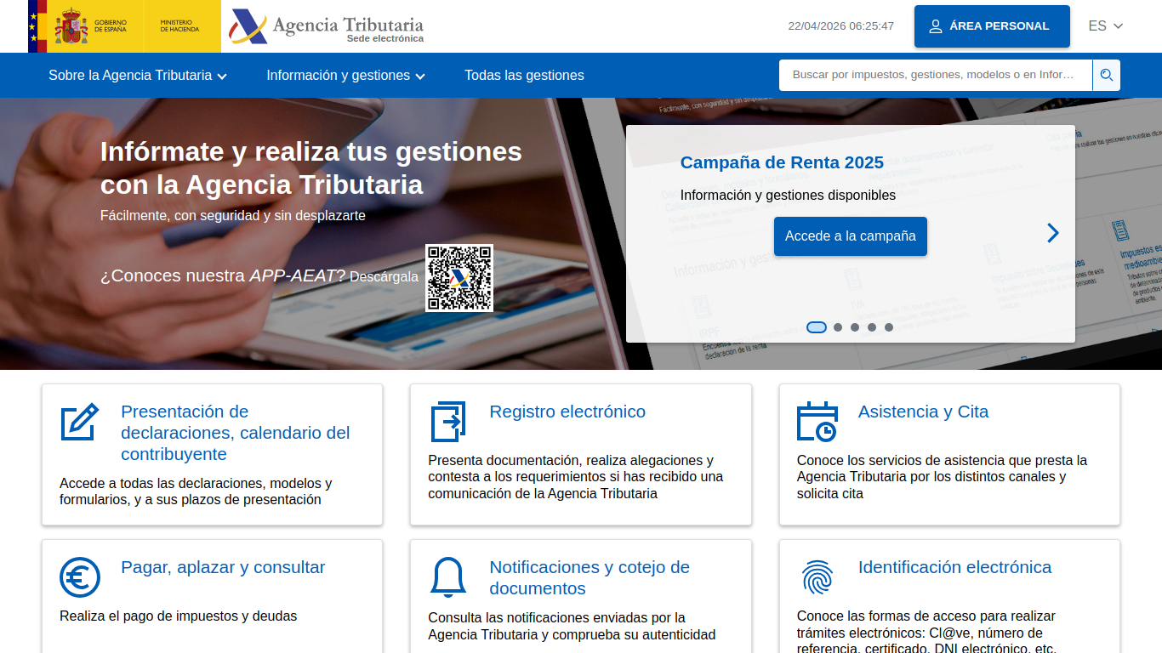Go to next carousel slide arrow
Image resolution: width=1162 pixels, height=653 pixels.
click(1053, 233)
